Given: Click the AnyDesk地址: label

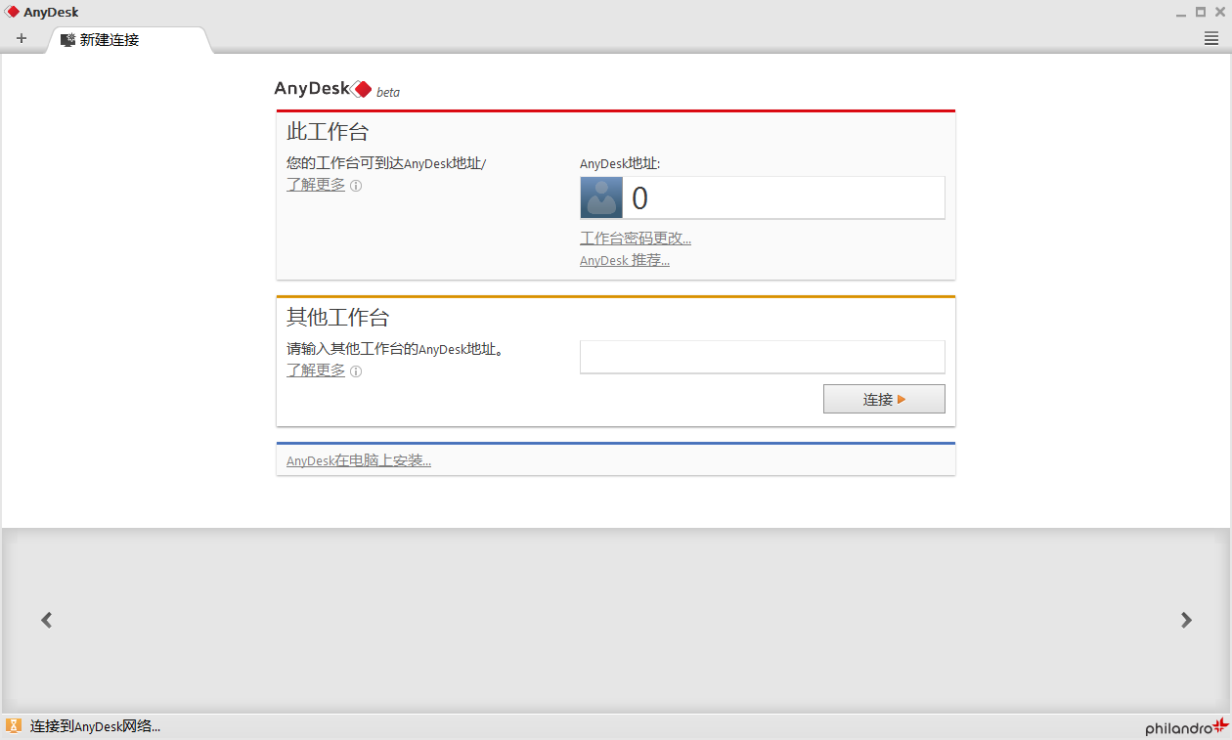Looking at the screenshot, I should (x=620, y=163).
